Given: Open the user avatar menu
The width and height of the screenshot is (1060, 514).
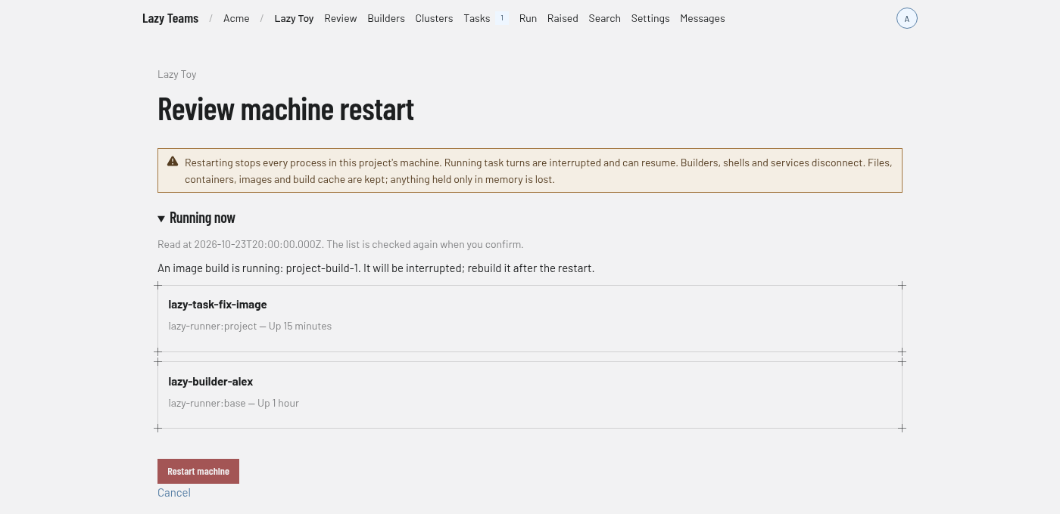Looking at the screenshot, I should pyautogui.click(x=907, y=18).
